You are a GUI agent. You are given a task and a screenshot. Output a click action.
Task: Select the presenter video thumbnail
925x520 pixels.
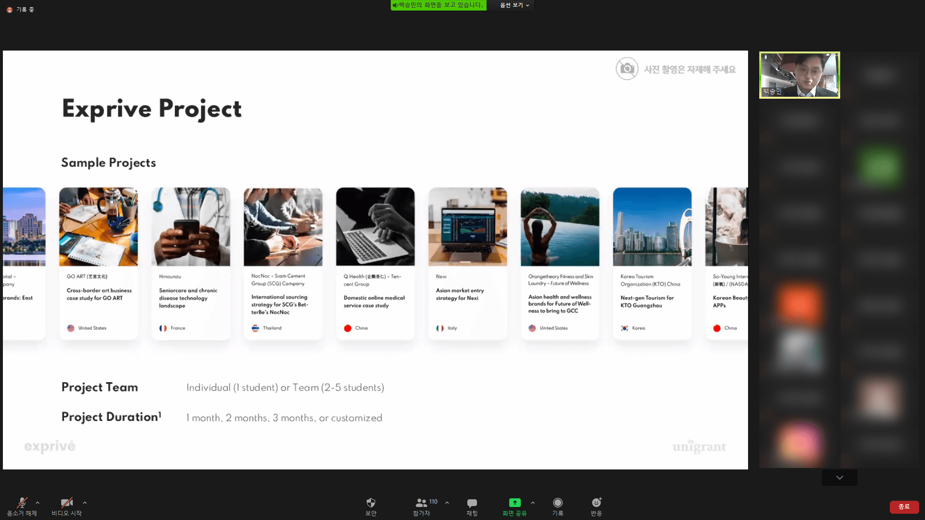tap(800, 75)
